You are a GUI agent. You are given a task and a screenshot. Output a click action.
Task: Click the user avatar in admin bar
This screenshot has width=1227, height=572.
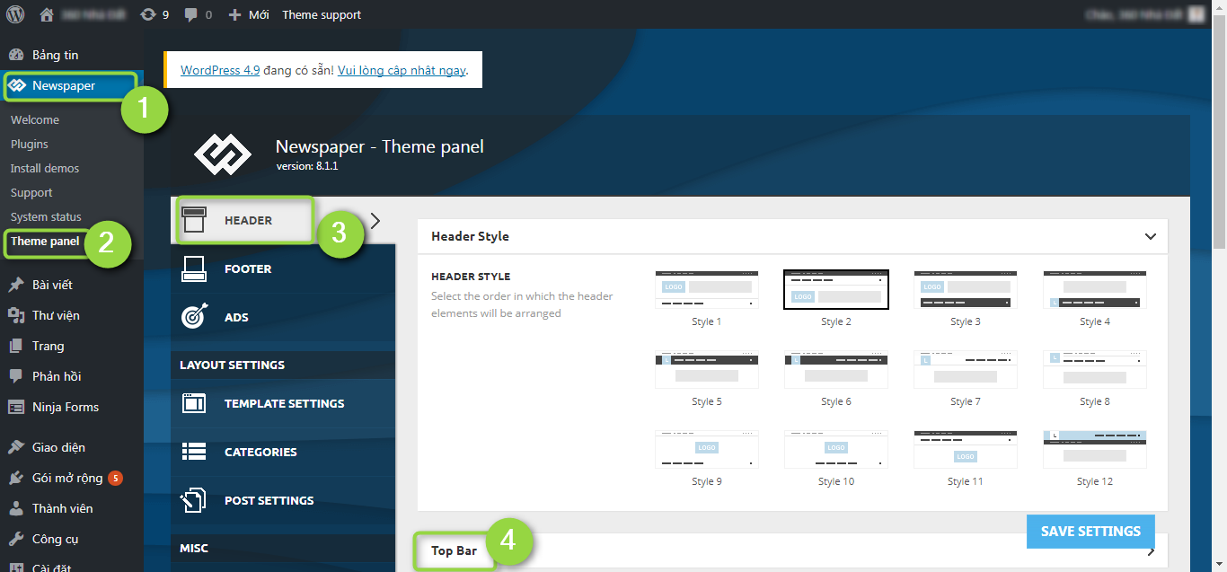[1196, 14]
